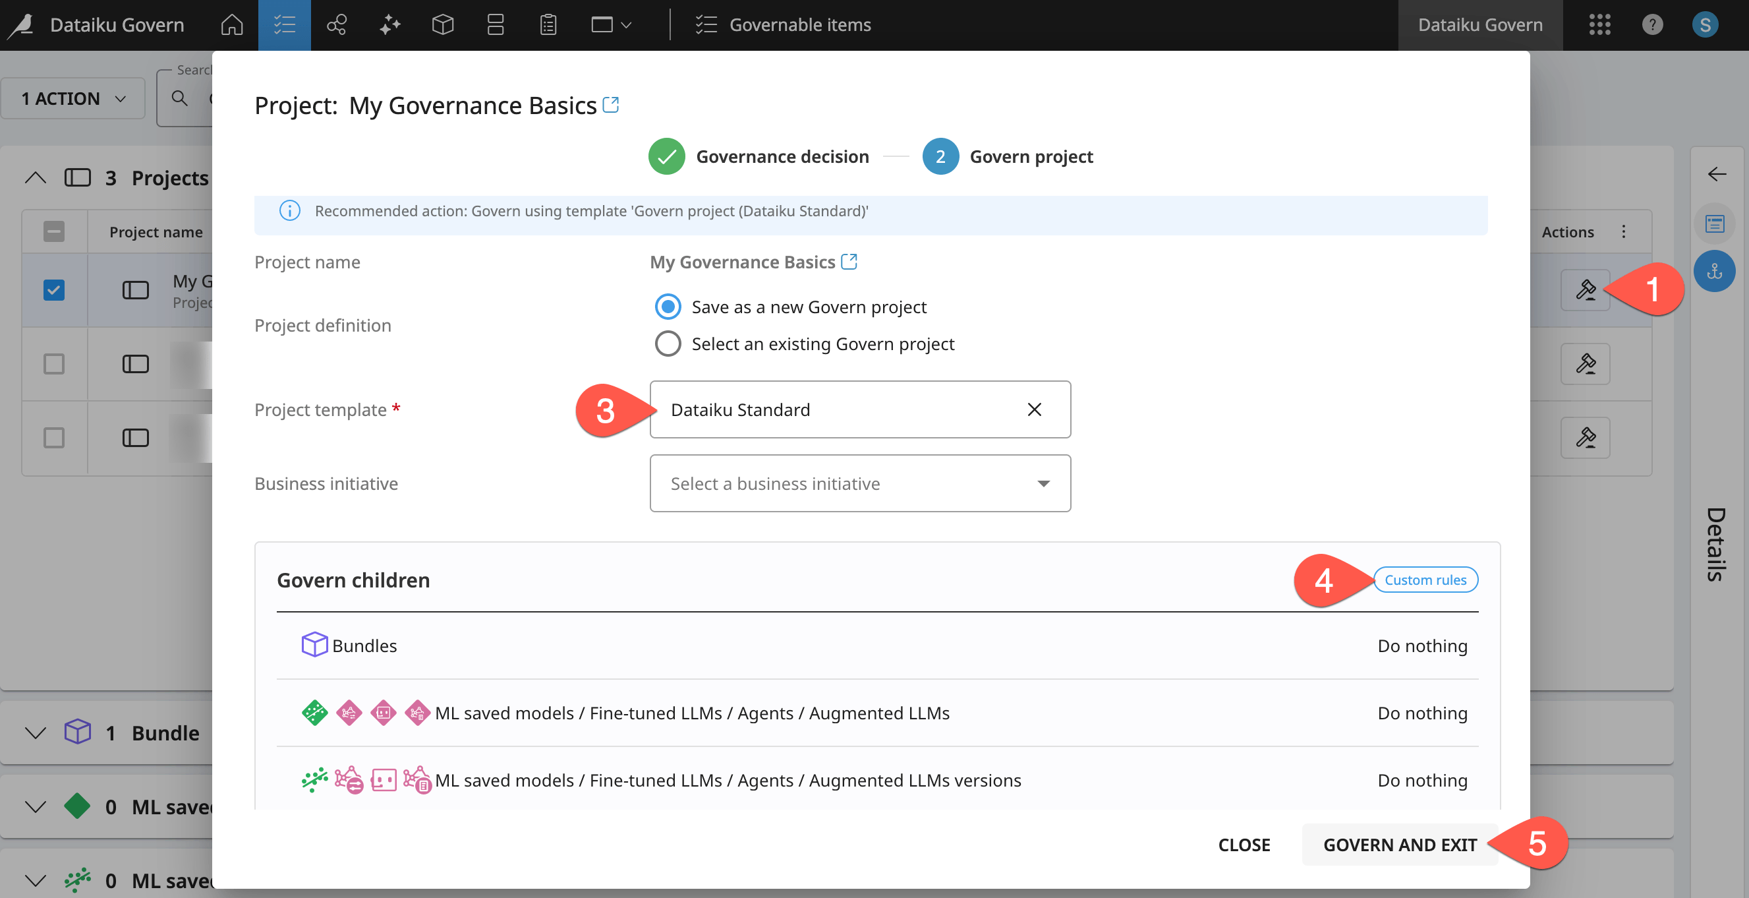Open the Bundles cube navbar icon
The image size is (1749, 898).
pyautogui.click(x=443, y=25)
